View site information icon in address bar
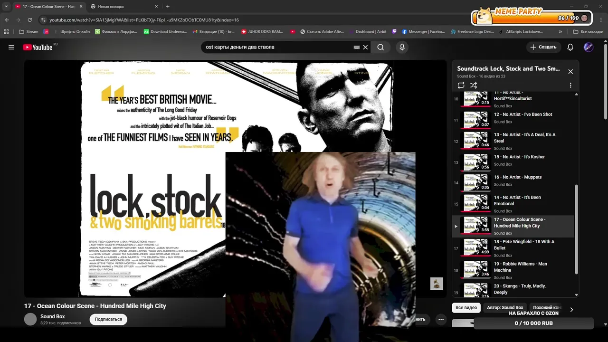 point(43,20)
